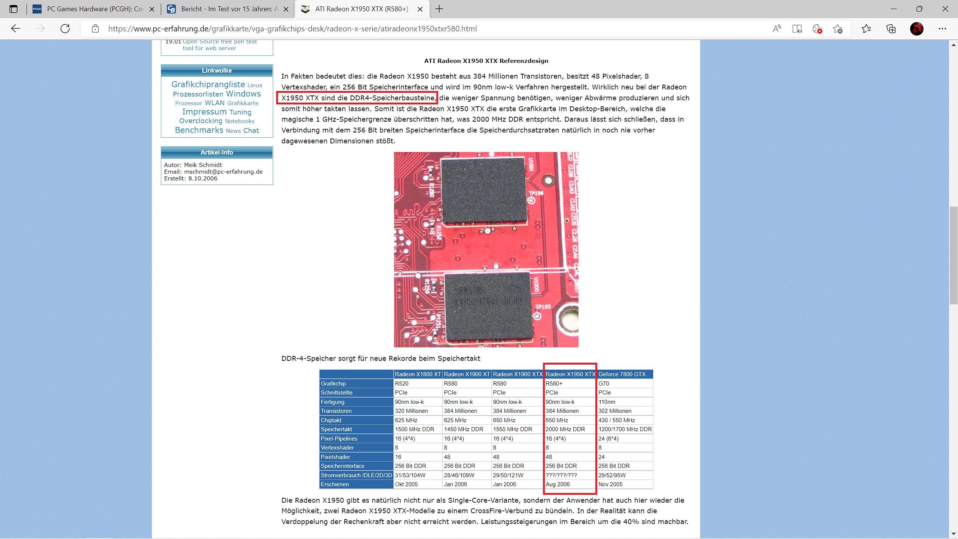Screen dimensions: 958x539
Task: Click the 'Aug 2006' table cell
Action: [x=570, y=484]
